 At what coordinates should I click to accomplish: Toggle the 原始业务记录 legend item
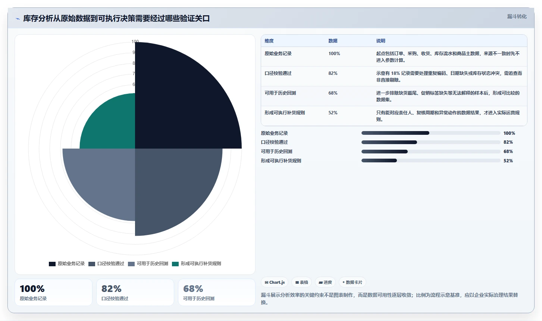67,264
